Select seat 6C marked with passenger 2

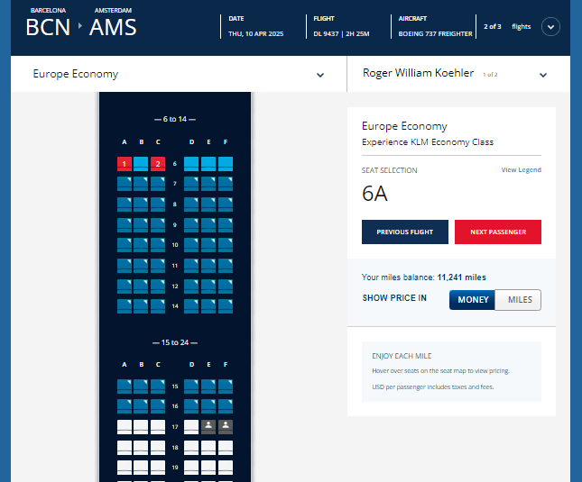click(158, 164)
